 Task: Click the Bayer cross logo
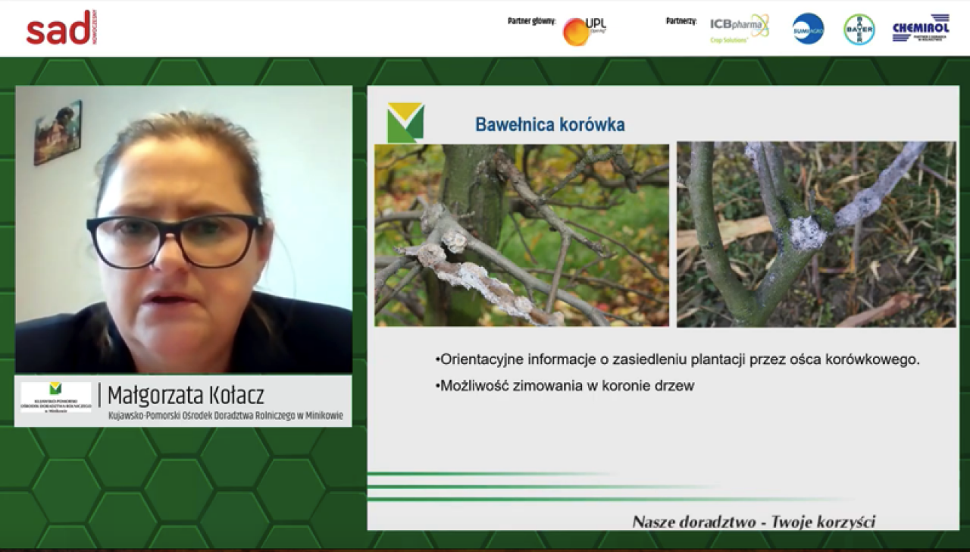[x=859, y=29]
